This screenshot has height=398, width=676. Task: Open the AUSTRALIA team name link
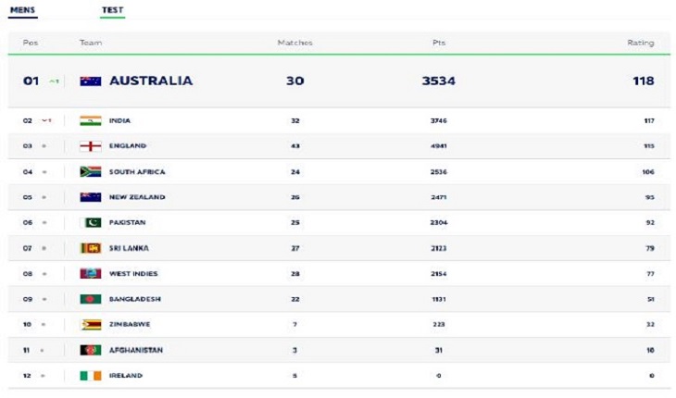pos(151,81)
